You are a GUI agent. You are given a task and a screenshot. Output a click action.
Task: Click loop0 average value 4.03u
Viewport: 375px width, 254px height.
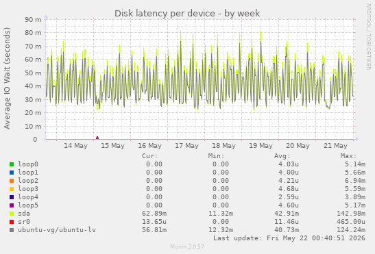click(289, 164)
